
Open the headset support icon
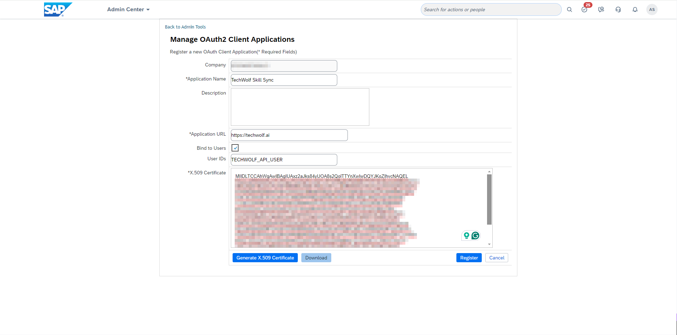click(618, 9)
